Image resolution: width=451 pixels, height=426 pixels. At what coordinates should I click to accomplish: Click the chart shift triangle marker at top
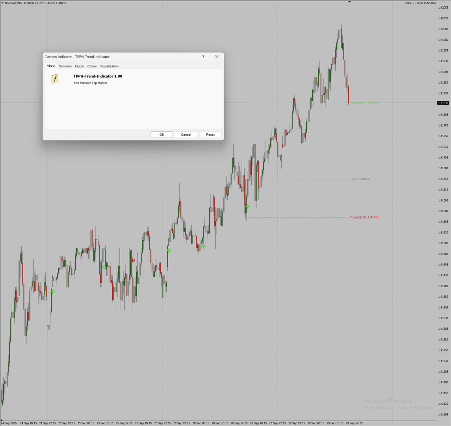tap(349, 2)
